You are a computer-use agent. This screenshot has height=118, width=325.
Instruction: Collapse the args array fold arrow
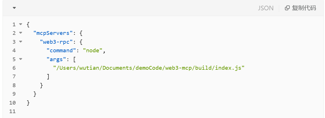tap(20, 59)
